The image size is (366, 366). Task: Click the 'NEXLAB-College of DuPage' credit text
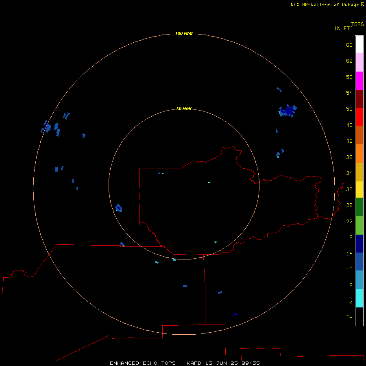(x=325, y=4)
